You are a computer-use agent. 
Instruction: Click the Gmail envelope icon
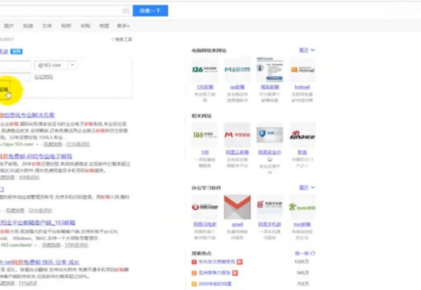pos(236,206)
